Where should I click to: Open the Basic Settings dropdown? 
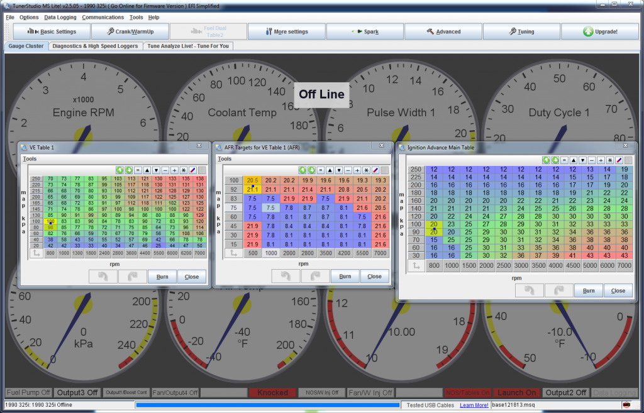(52, 31)
